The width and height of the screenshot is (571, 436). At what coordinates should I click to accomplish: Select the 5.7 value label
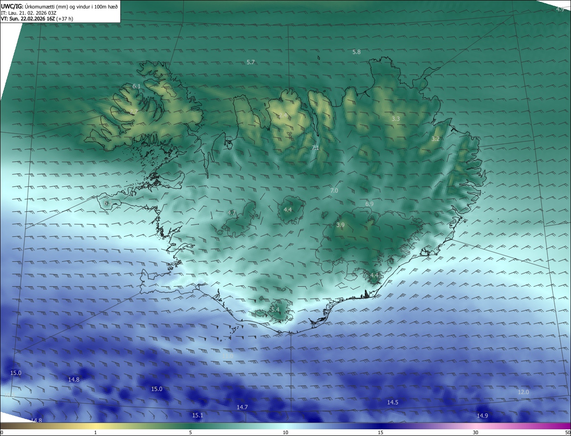(251, 62)
